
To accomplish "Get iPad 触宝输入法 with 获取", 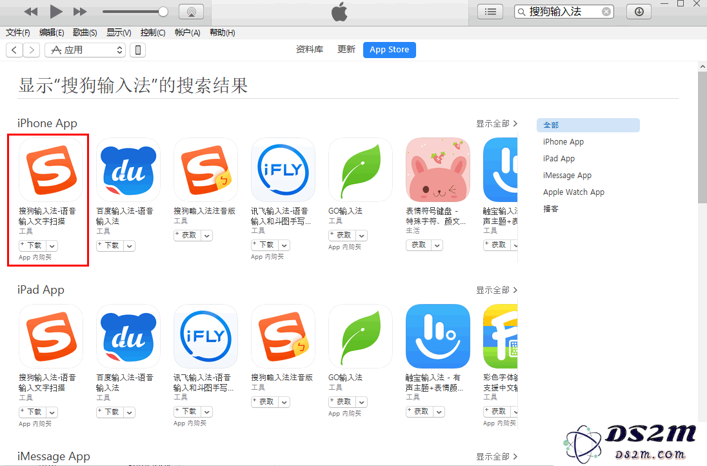I will point(419,411).
